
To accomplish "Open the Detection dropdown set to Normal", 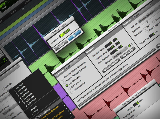I will click(142, 11).
